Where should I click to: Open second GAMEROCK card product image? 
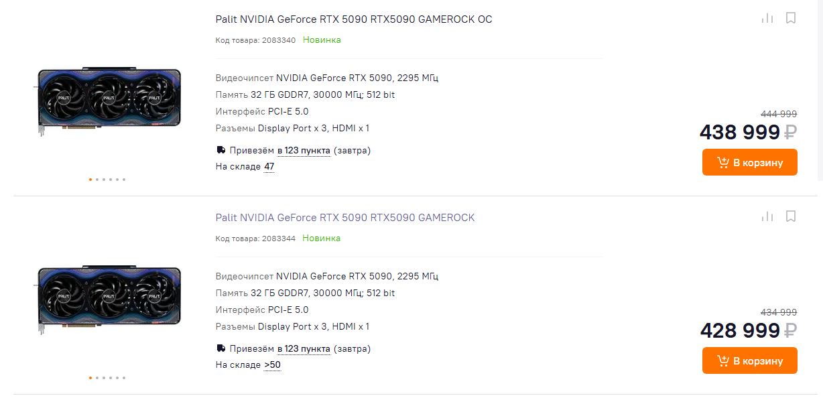pyautogui.click(x=109, y=299)
